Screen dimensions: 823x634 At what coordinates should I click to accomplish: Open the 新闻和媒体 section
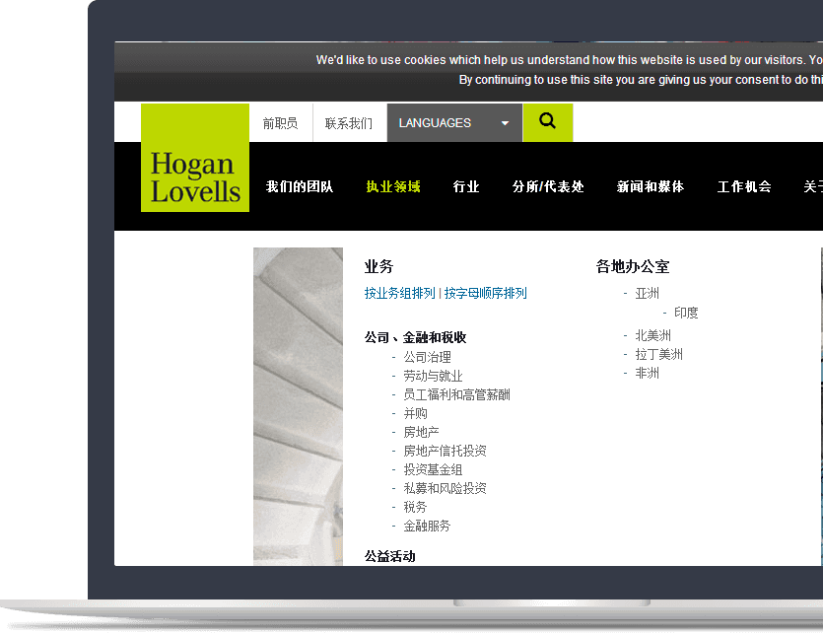tap(650, 185)
